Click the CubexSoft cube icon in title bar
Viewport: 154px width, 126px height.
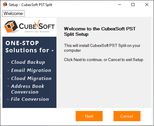(x=5, y=5)
